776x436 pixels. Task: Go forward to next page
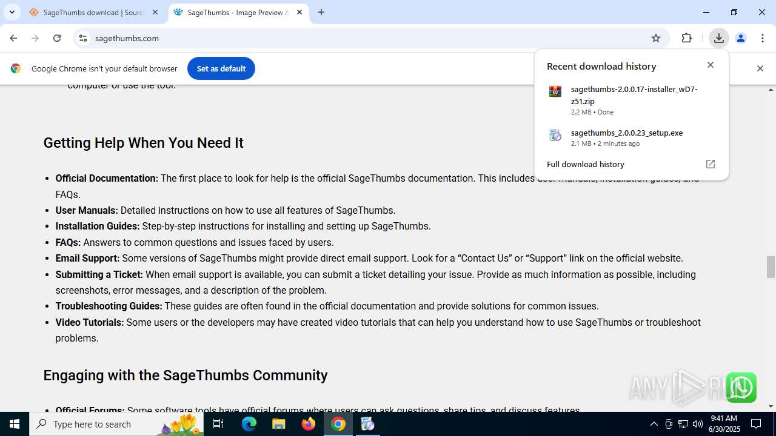coord(35,38)
